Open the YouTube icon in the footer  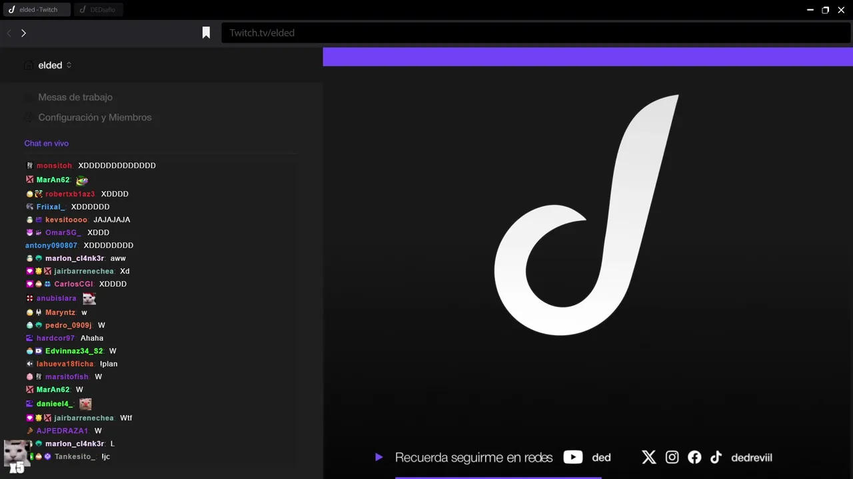click(x=573, y=457)
